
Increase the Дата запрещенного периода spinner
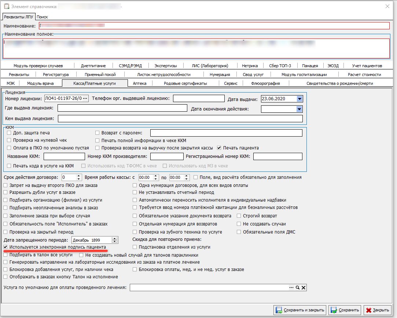click(115, 238)
